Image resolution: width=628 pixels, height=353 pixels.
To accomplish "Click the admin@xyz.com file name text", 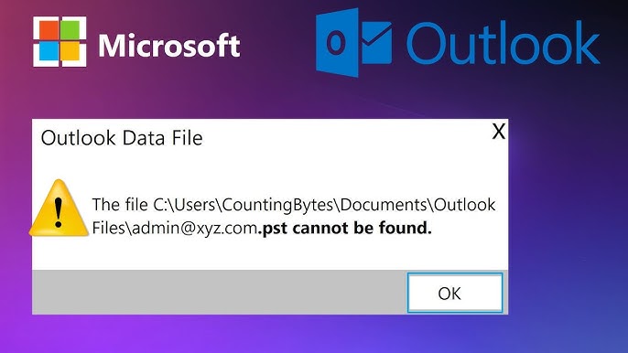I will 195,228.
